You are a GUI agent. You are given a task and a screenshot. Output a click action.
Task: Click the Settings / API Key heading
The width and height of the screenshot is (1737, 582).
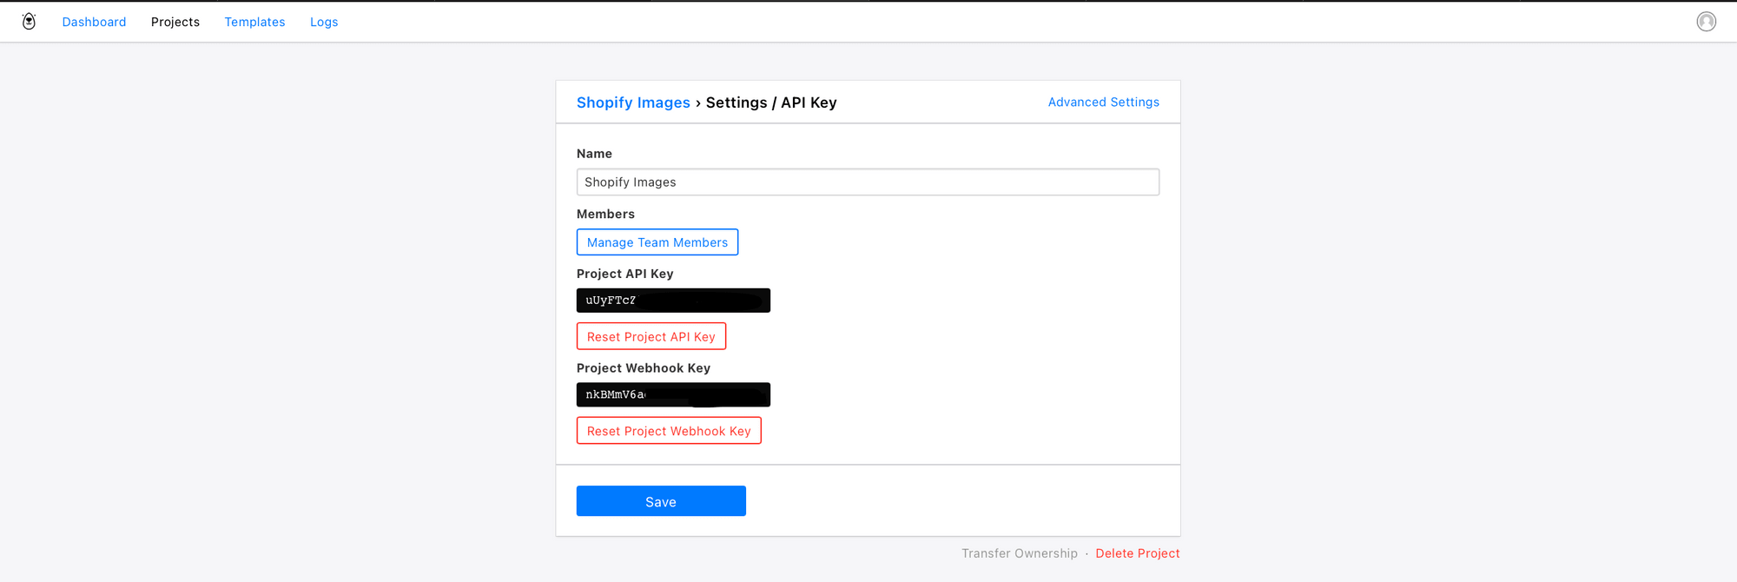point(771,103)
